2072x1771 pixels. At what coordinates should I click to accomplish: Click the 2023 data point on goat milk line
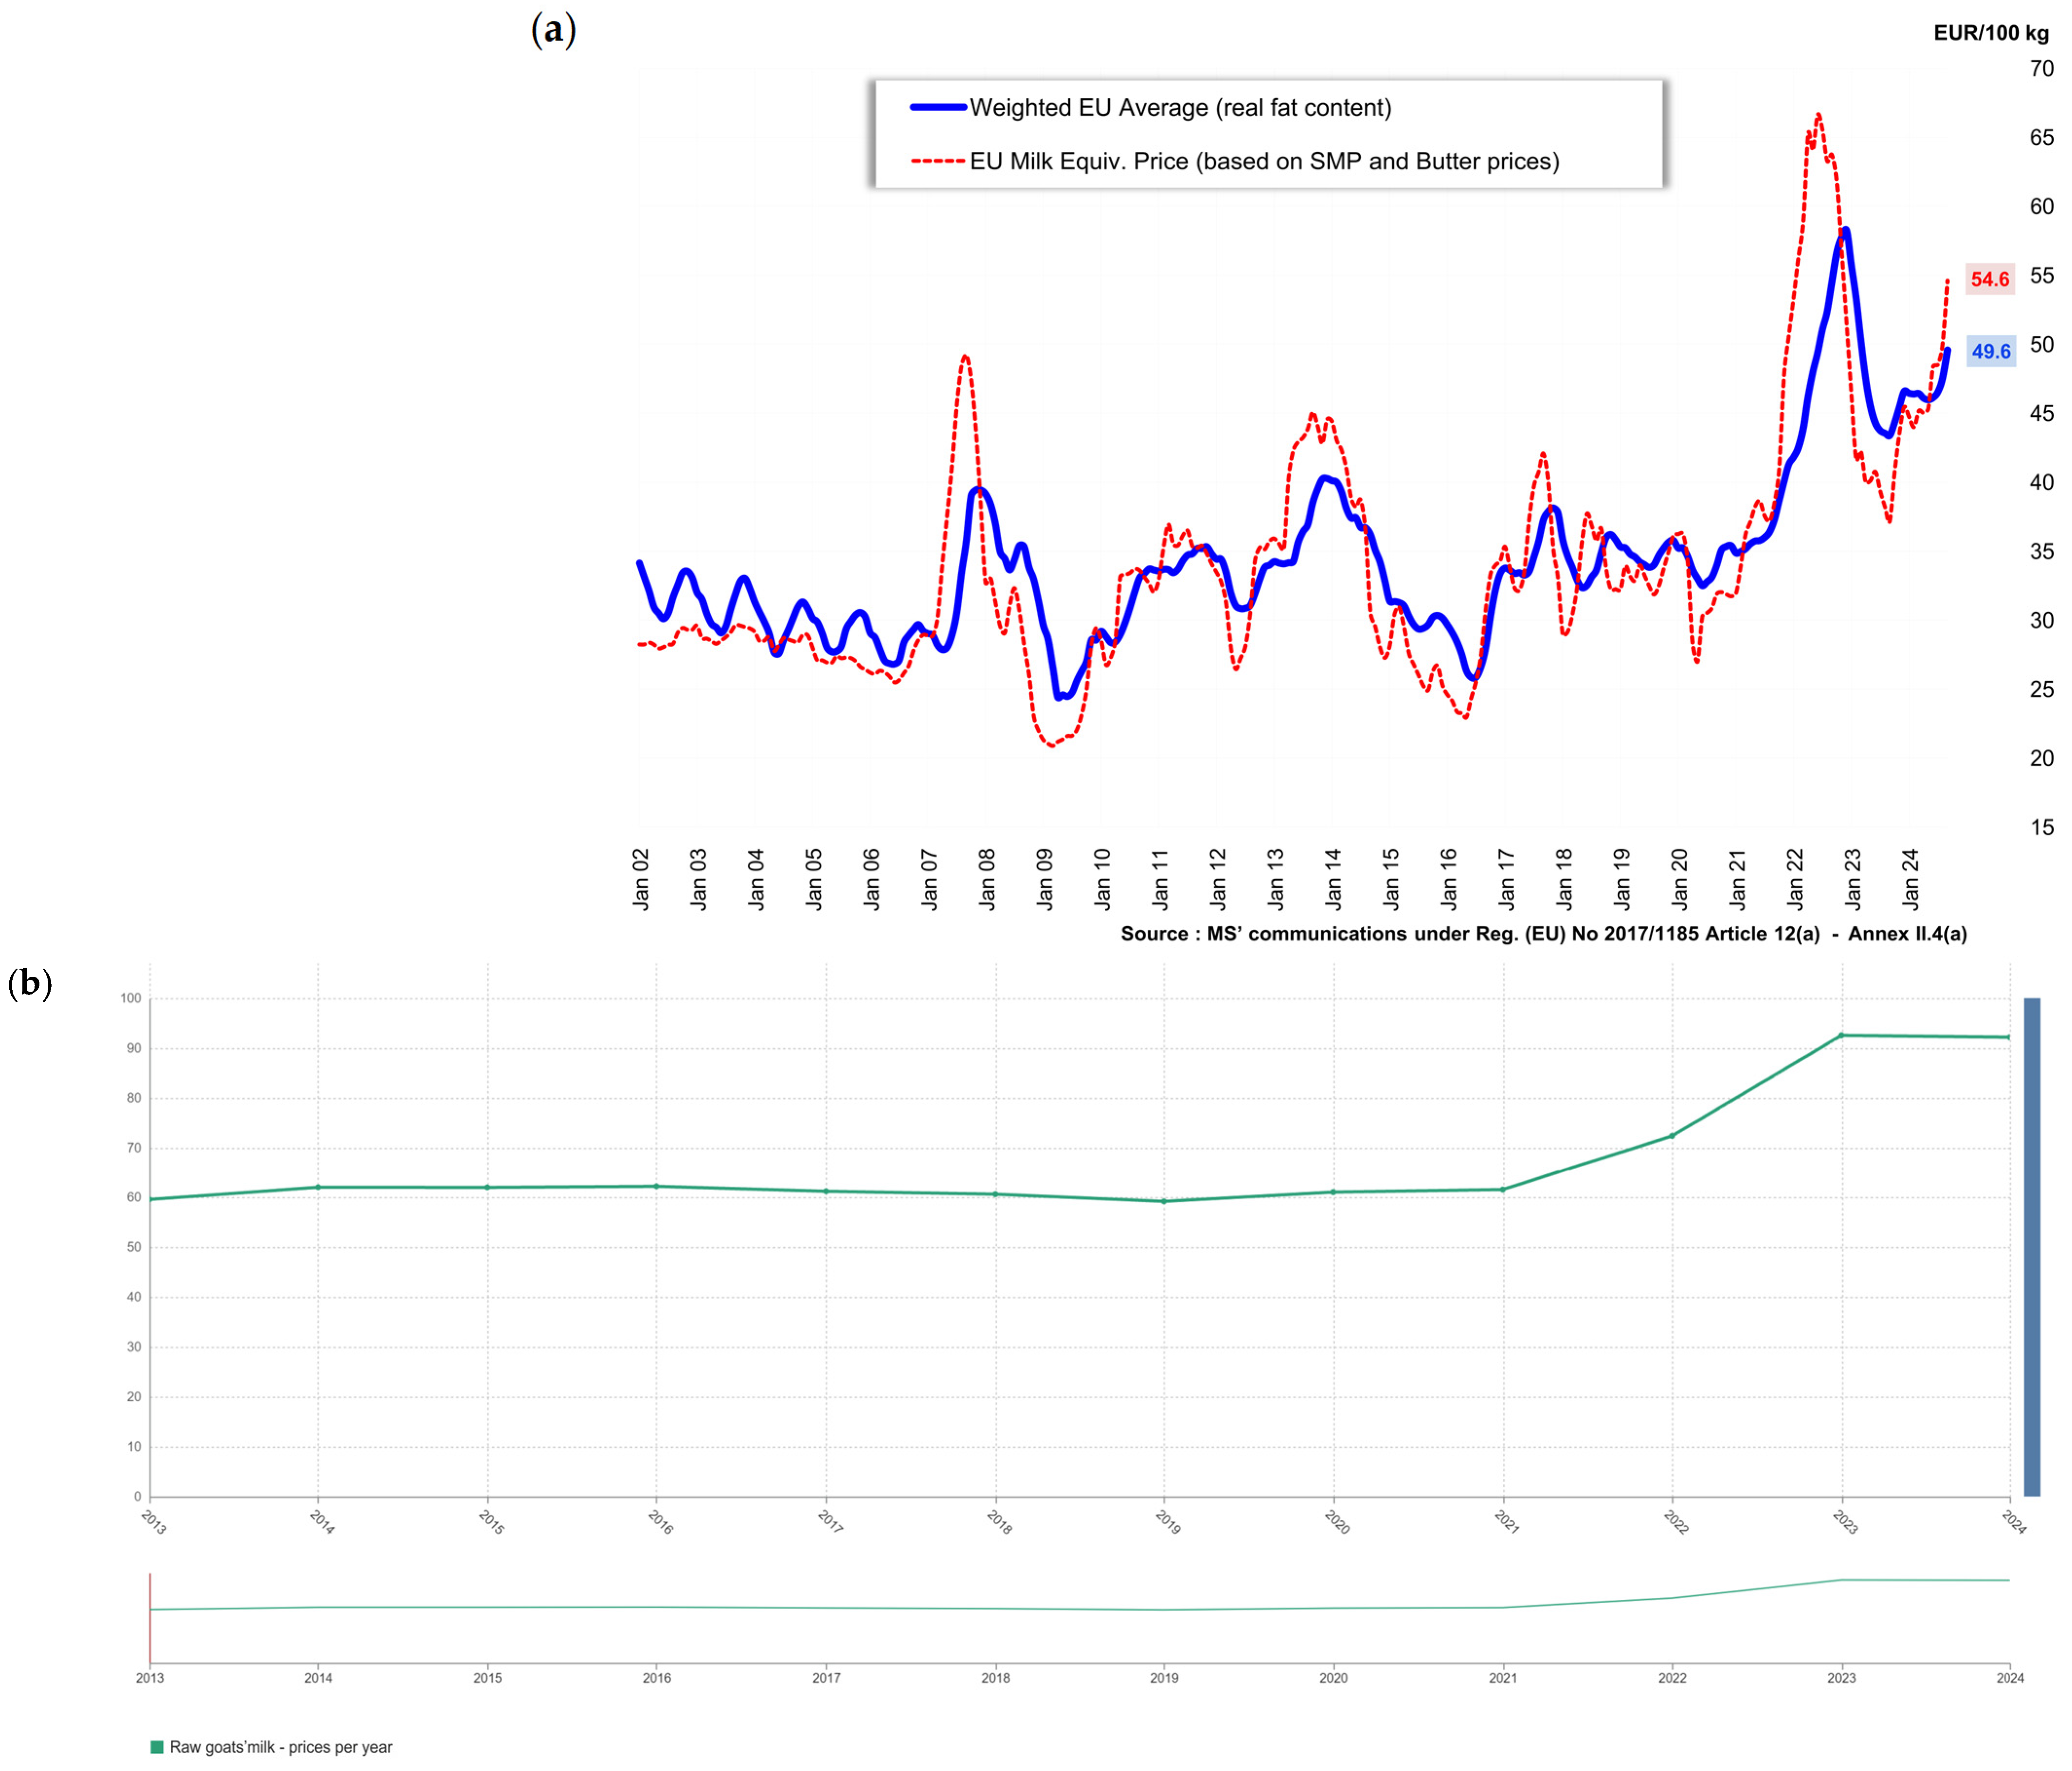coord(1841,1035)
